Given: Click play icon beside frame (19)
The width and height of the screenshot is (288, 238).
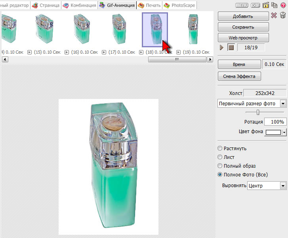Looking at the screenshot, I should 178,52.
